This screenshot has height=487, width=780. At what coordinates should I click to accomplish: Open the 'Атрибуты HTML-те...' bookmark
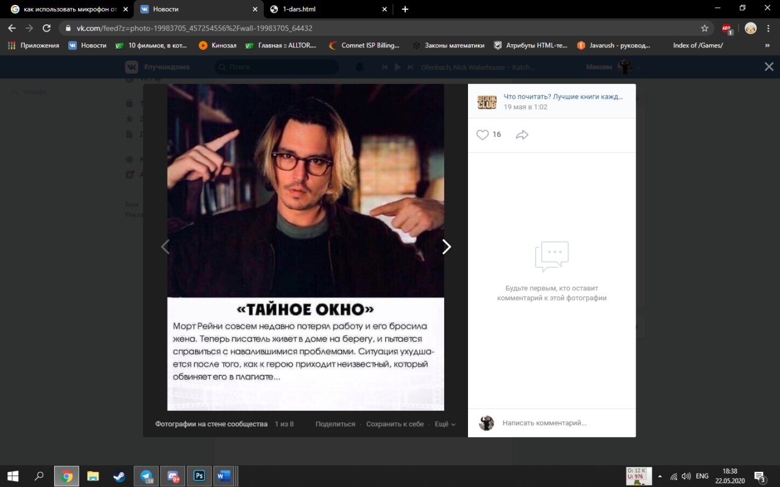[530, 45]
